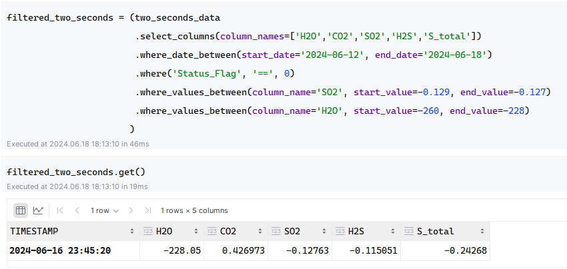The image size is (567, 269).
Task: Place cursor in filtered_two_seconds.get() code cell
Action: (76, 172)
